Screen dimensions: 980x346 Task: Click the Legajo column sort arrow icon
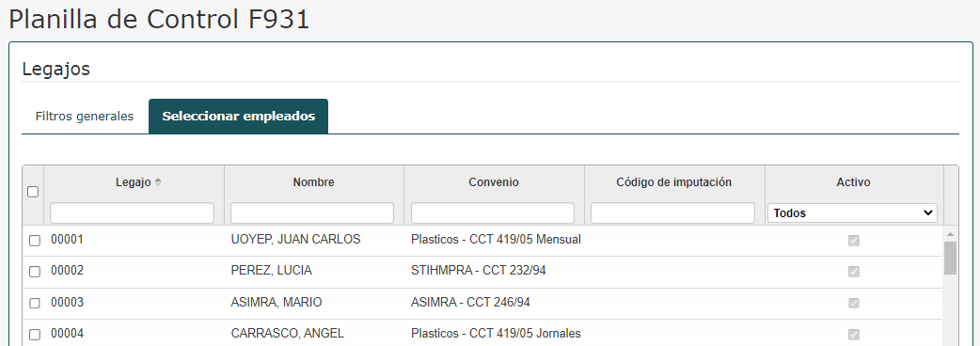point(158,182)
